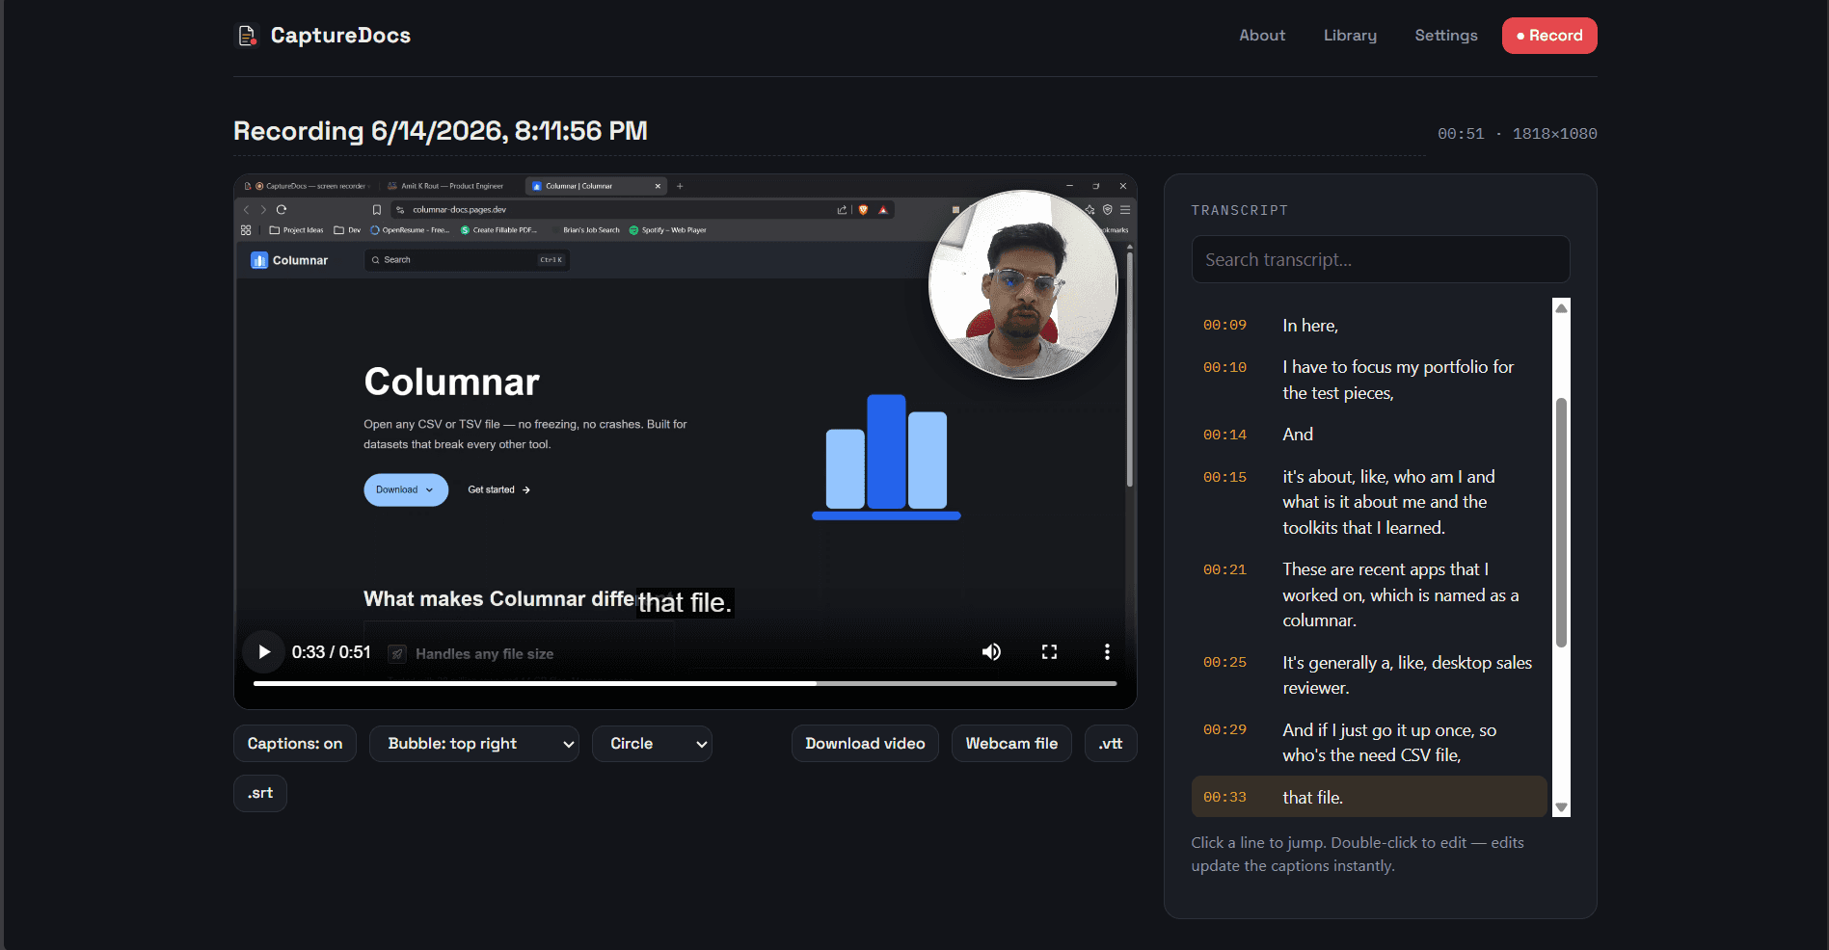
Task: Click the Search transcript field
Action: [1381, 259]
